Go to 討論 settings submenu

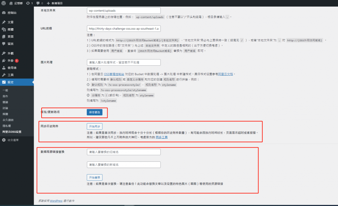click(5, 108)
